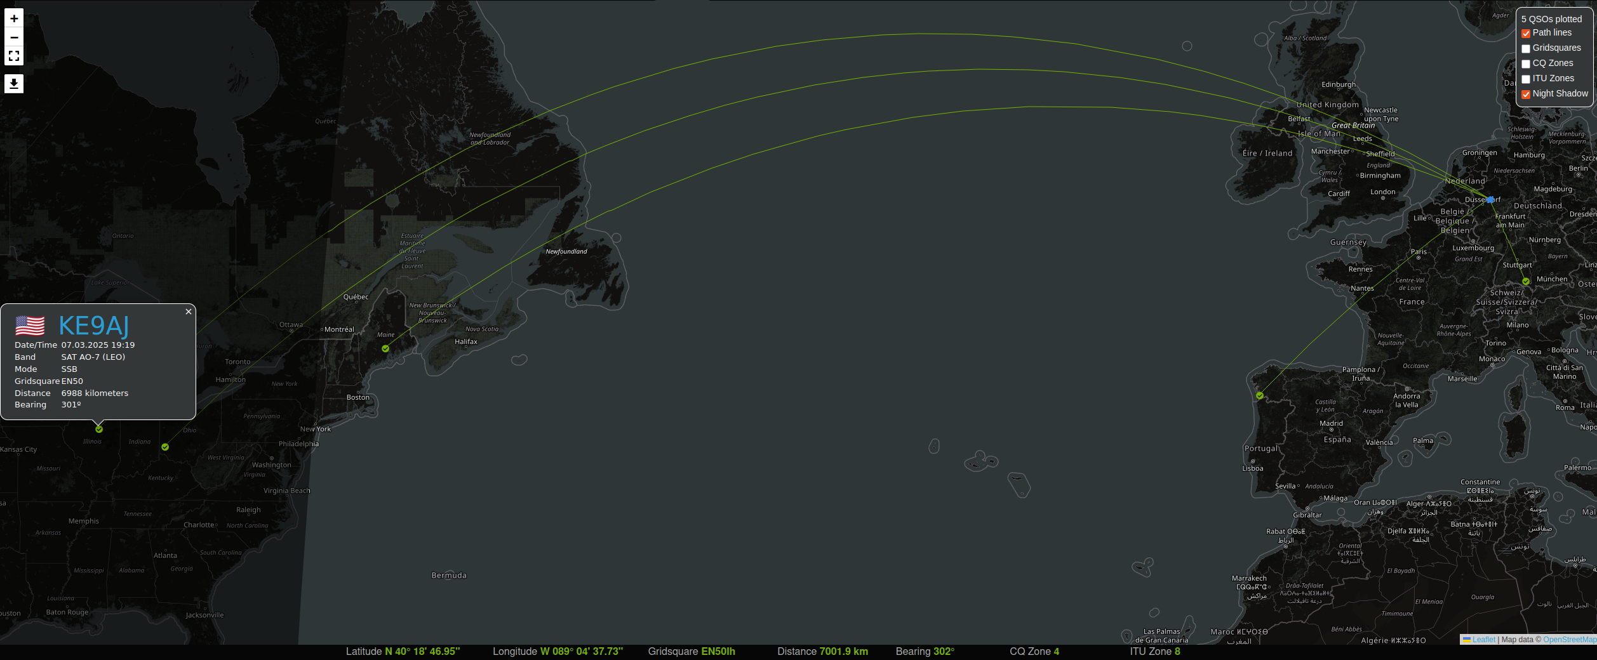Enable the ITU Zones overlay
This screenshot has width=1597, height=660.
[x=1526, y=79]
